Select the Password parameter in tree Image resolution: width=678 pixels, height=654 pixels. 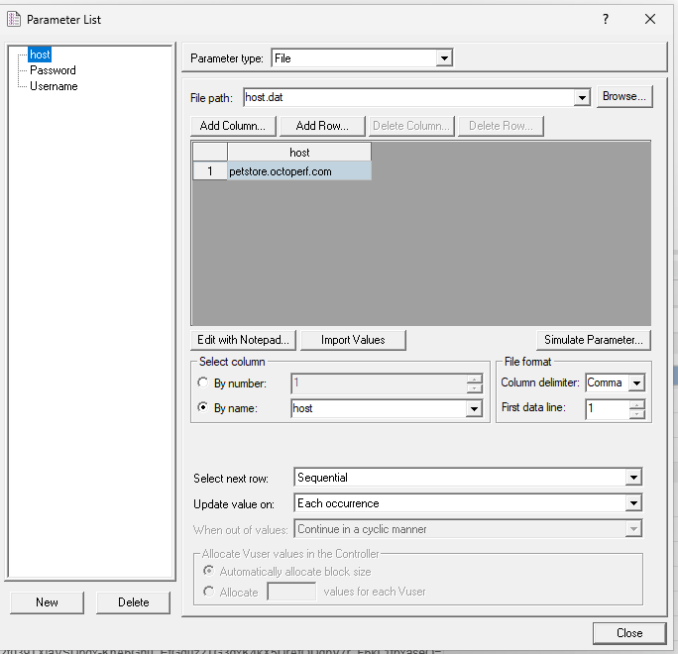[x=53, y=70]
